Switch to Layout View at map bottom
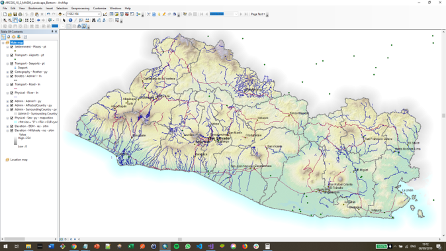This screenshot has width=446, height=251. pyautogui.click(x=66, y=239)
